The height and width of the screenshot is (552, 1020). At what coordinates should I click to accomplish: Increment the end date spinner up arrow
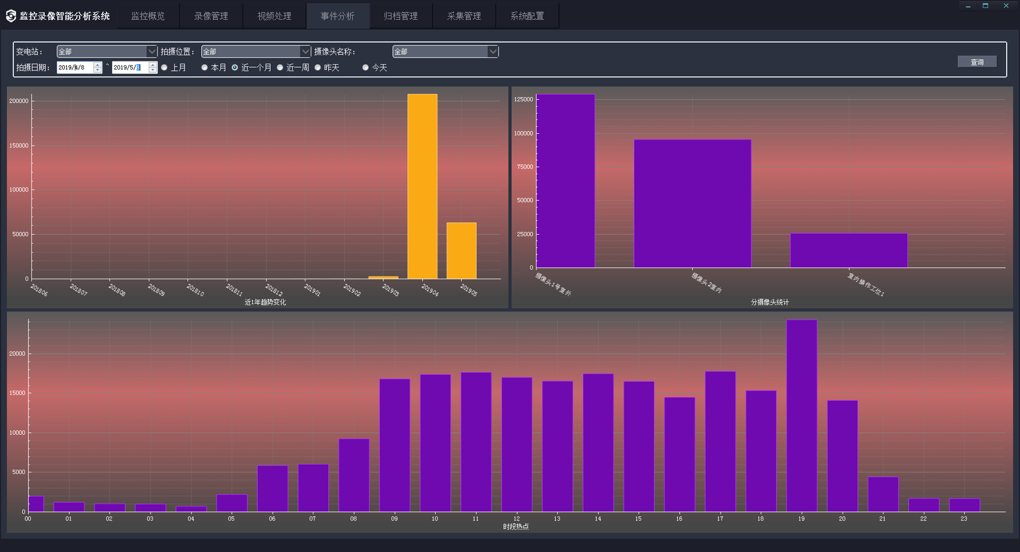click(x=153, y=65)
